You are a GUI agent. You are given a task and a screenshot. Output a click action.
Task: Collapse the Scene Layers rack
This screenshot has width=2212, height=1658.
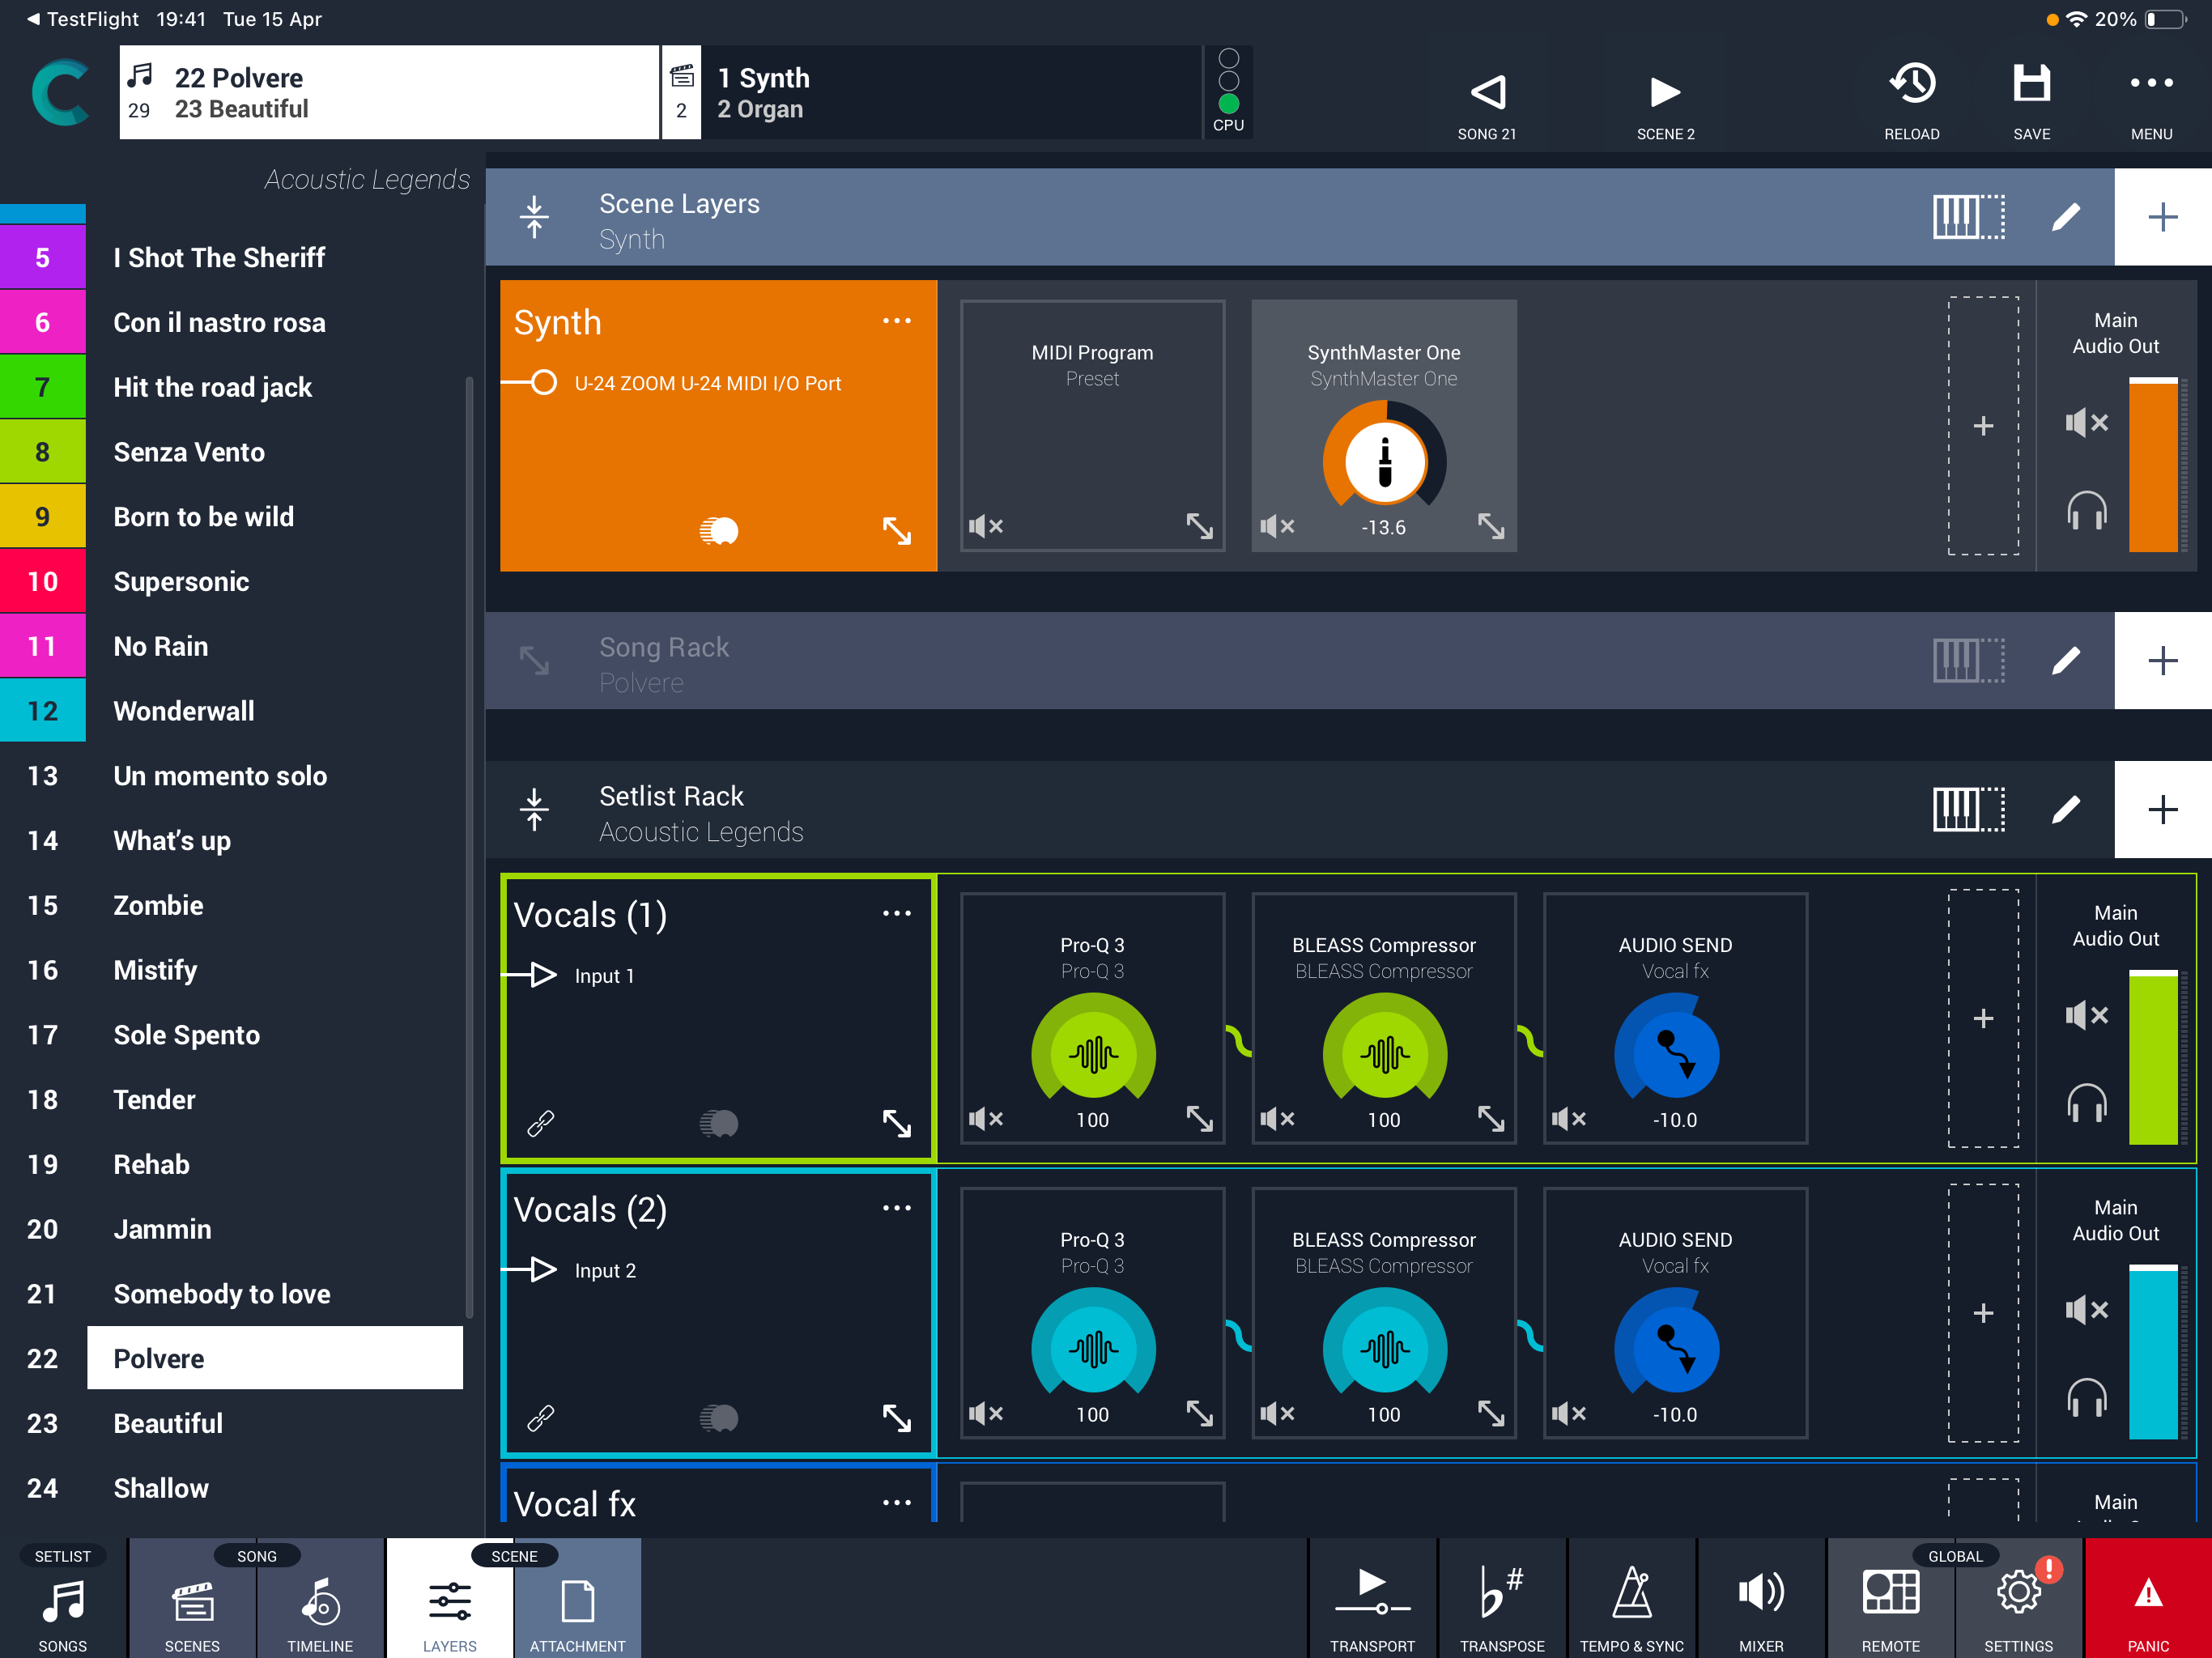tap(534, 216)
